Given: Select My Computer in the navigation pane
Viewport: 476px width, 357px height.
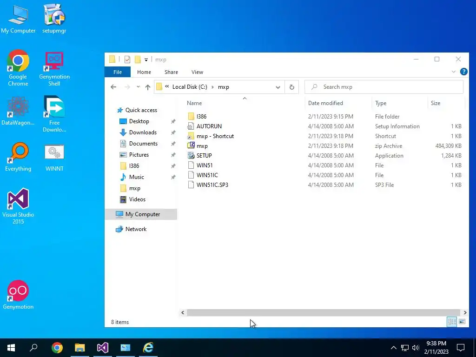Looking at the screenshot, I should tap(141, 214).
